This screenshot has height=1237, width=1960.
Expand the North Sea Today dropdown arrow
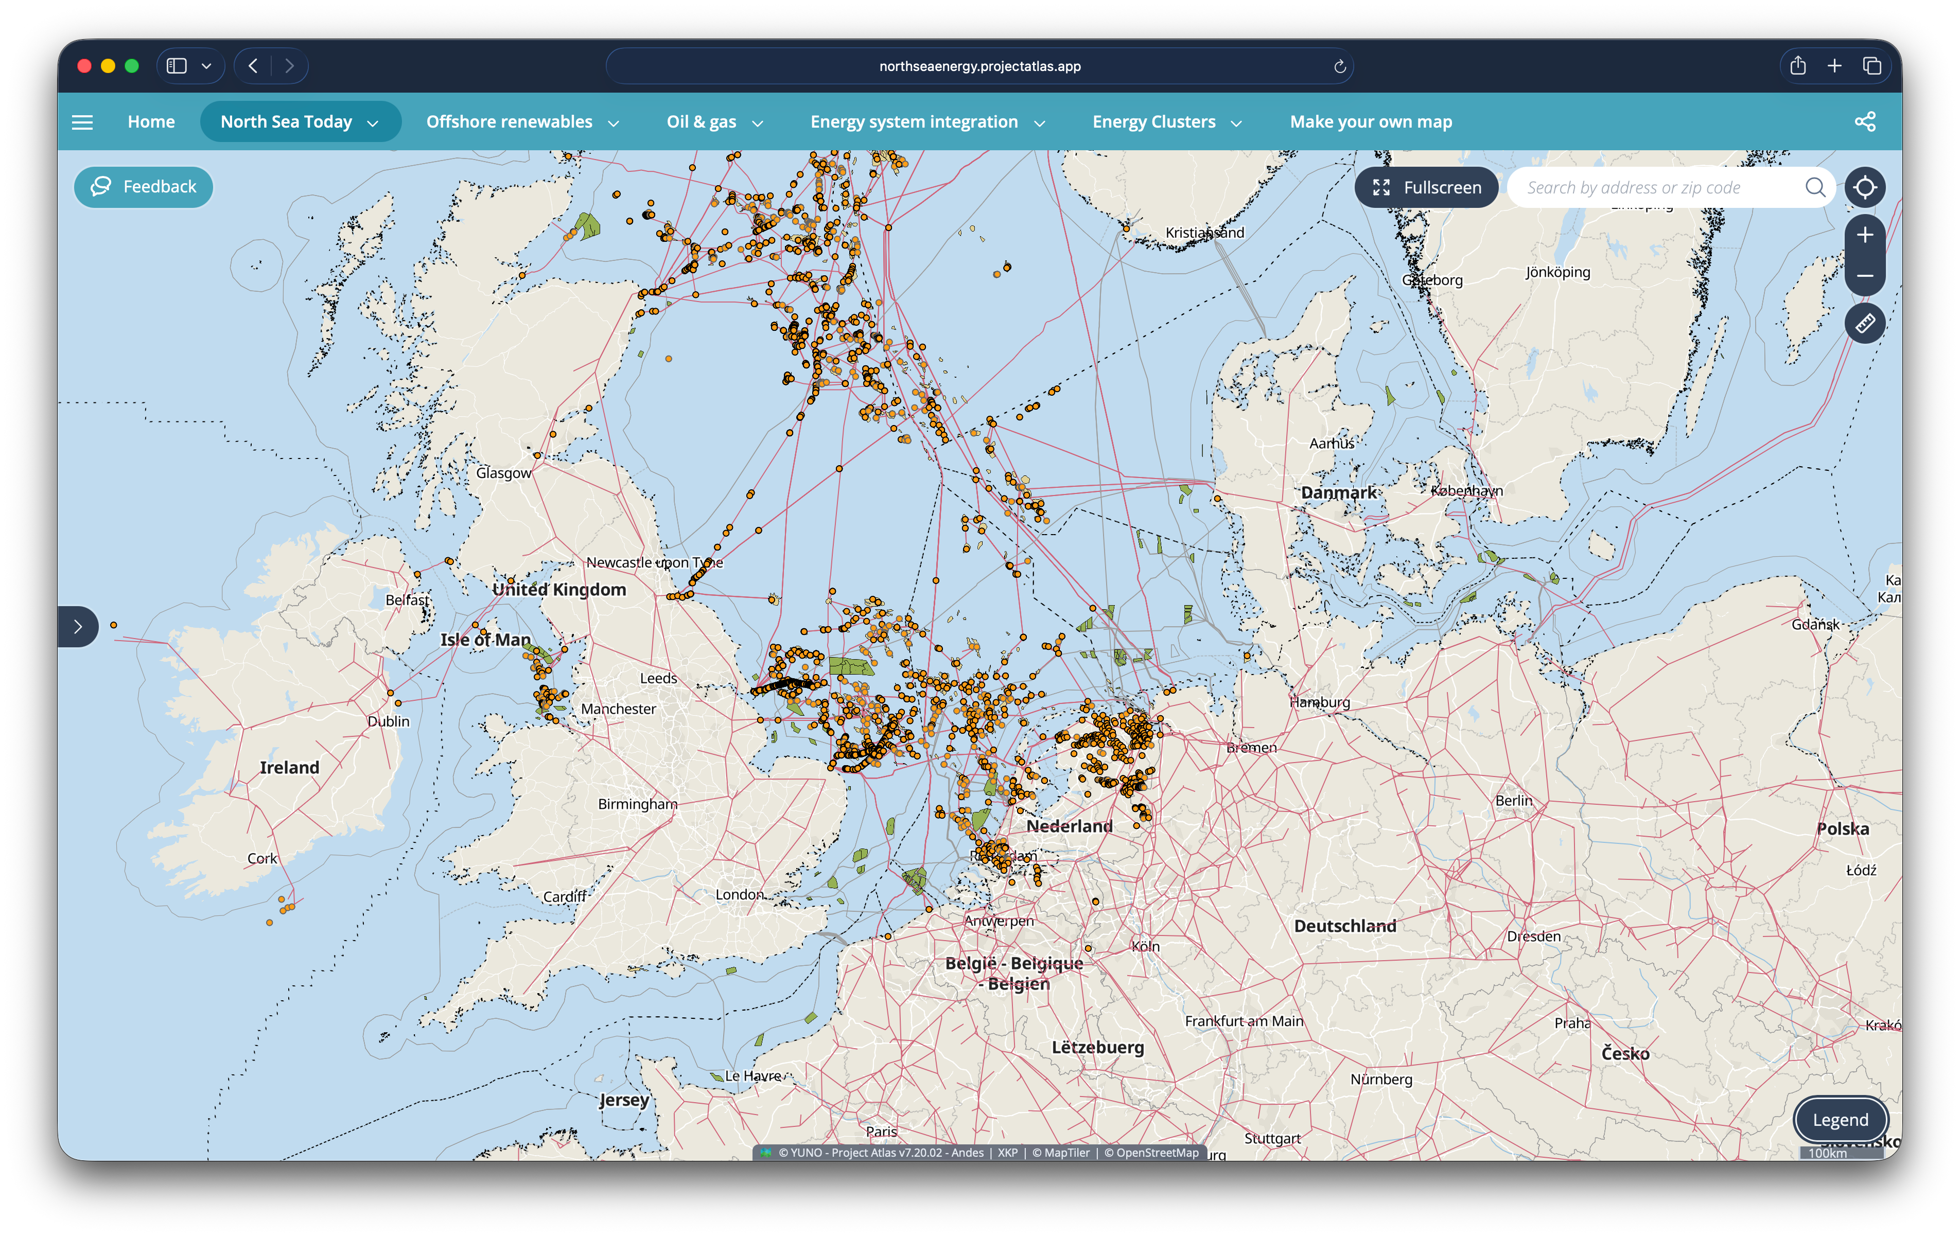click(373, 123)
